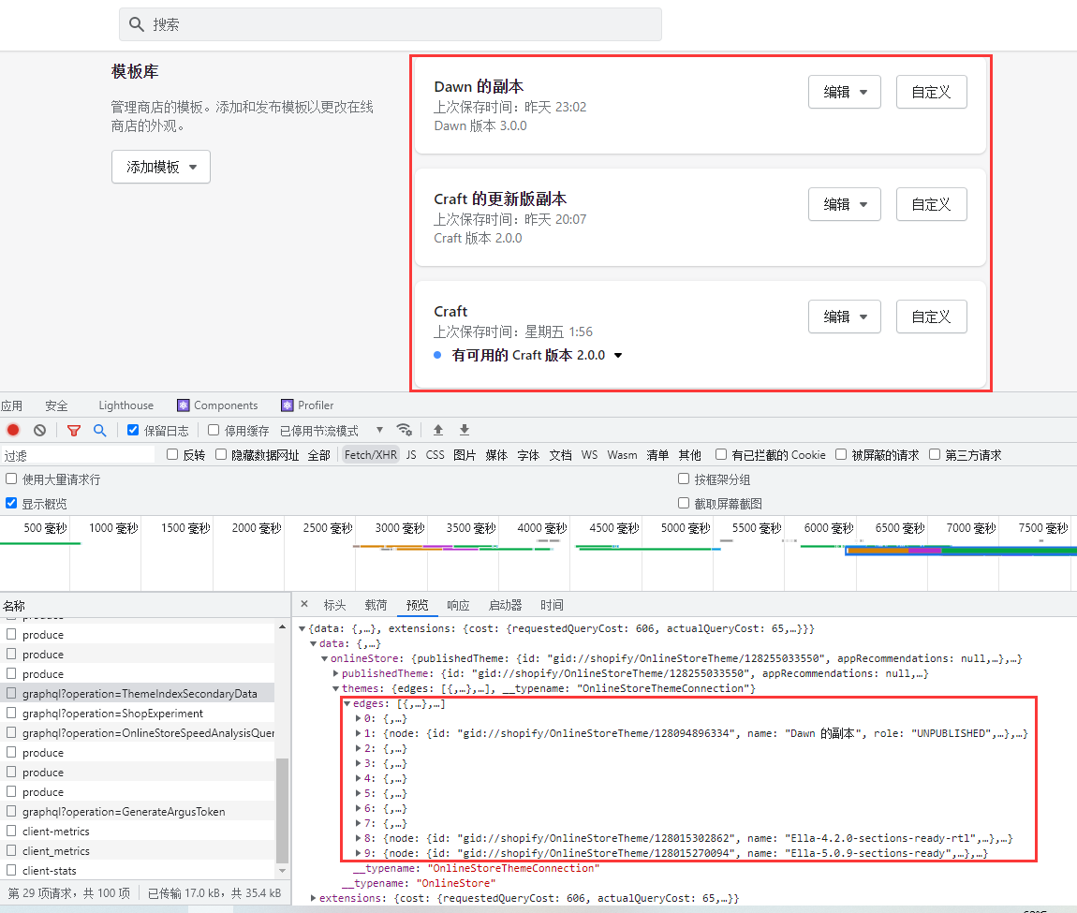Toggle the invert filter checkbox

pyautogui.click(x=172, y=454)
